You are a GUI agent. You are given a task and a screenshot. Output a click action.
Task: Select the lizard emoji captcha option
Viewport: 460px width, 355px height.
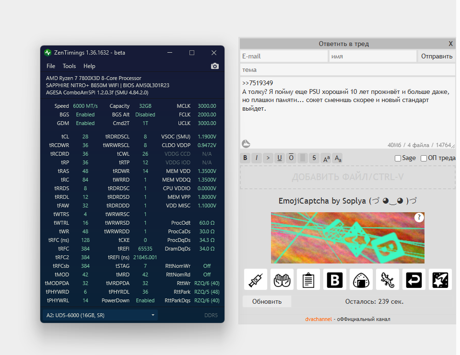[x=388, y=279]
